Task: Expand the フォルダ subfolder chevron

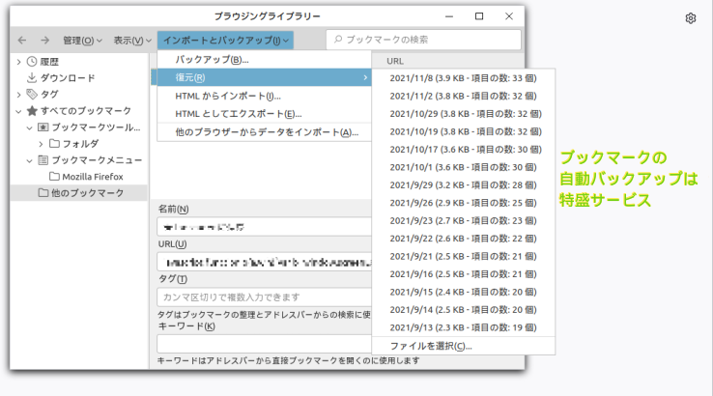Action: 42,144
